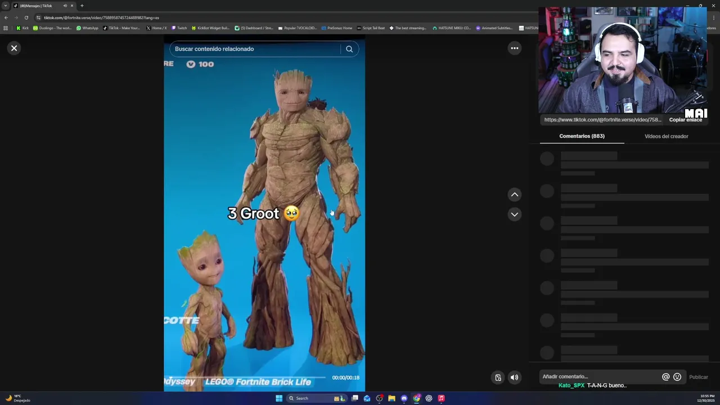Click the Publicar button
The image size is (720, 405).
click(x=699, y=377)
